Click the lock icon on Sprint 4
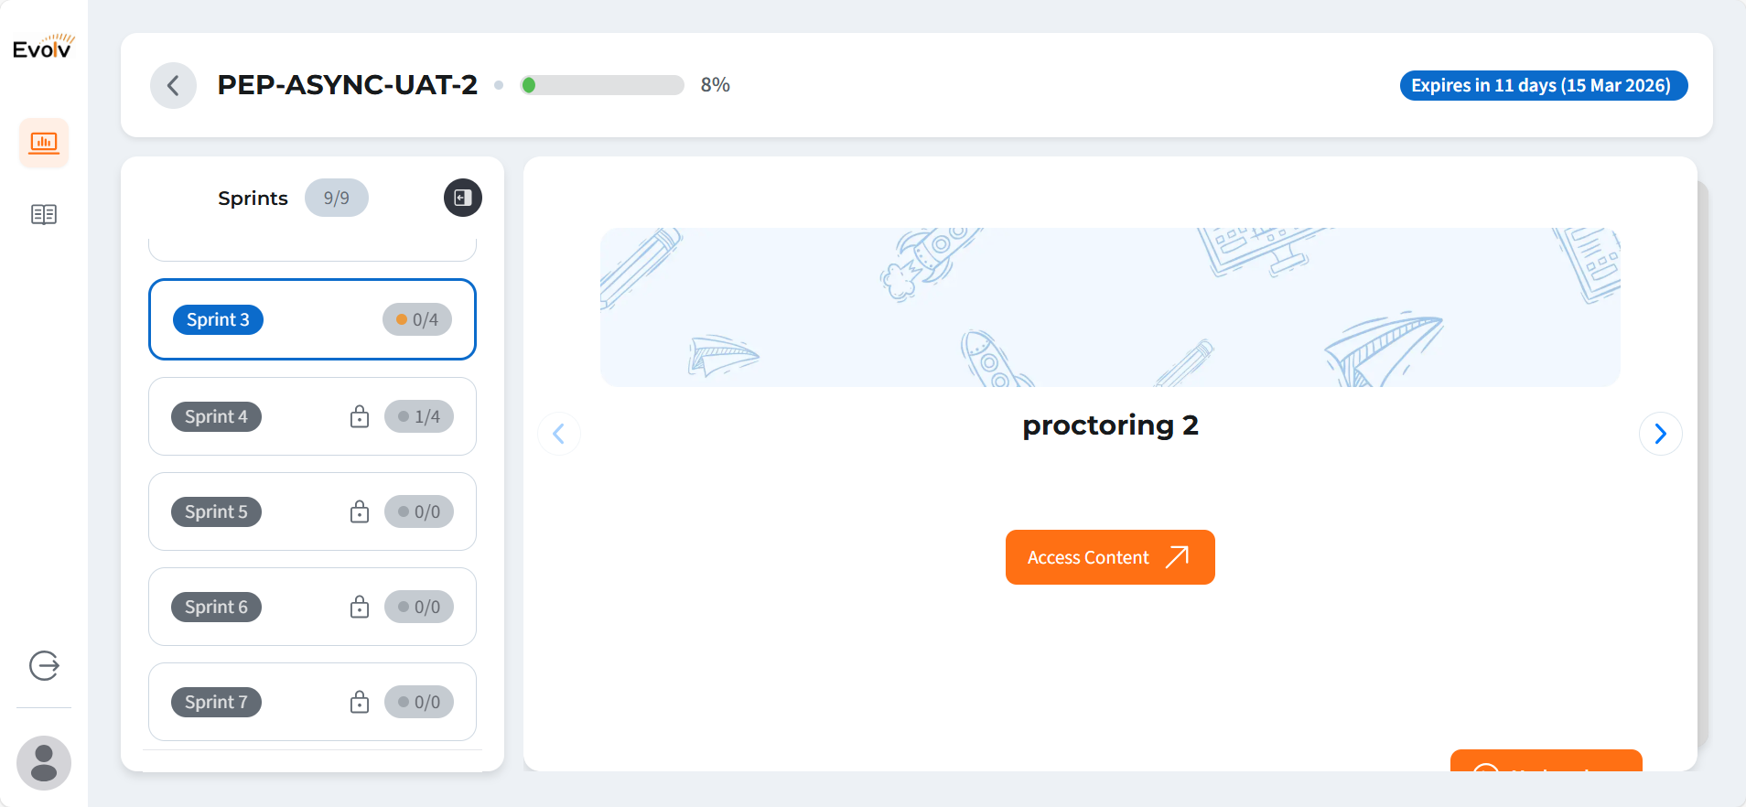Screen dimensions: 1746x807 pyautogui.click(x=360, y=417)
